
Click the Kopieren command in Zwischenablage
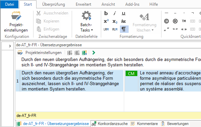pyautogui.click(x=48, y=21)
